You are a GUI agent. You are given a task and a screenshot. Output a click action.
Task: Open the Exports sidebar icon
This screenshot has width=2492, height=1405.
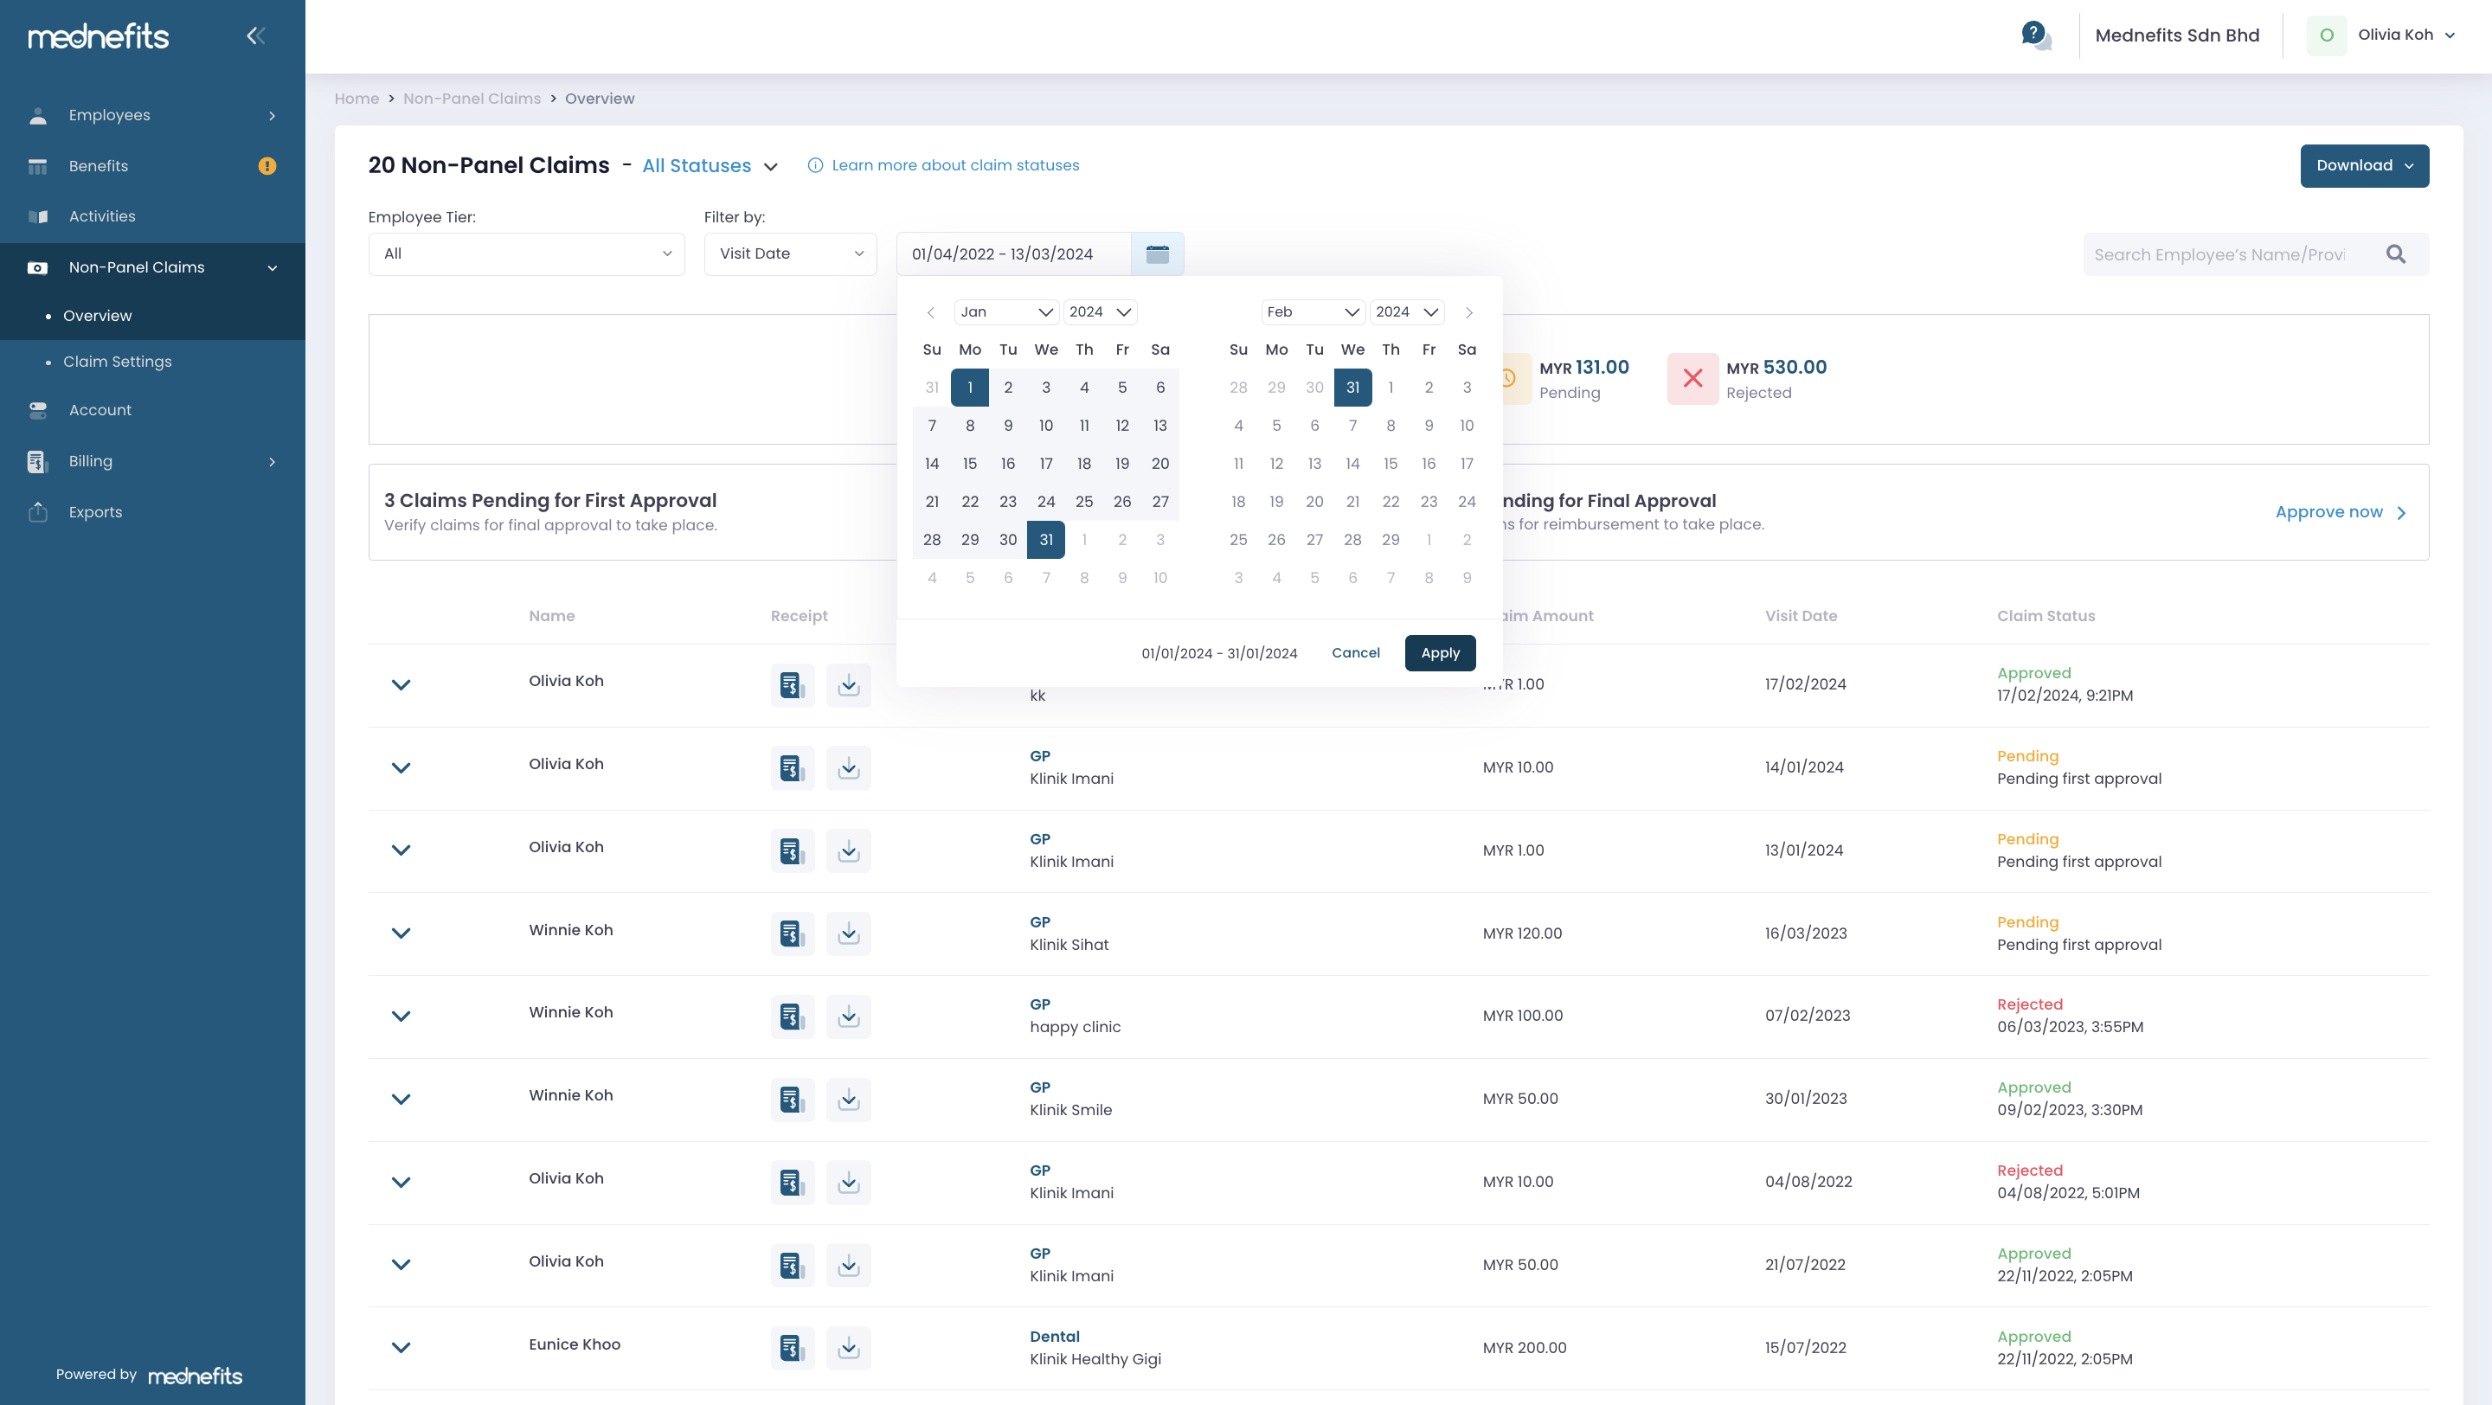[36, 511]
